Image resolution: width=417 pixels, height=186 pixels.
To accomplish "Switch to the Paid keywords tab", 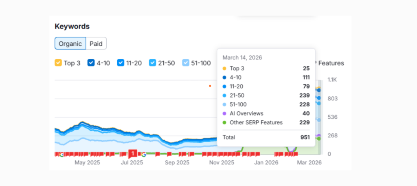I will (x=96, y=43).
